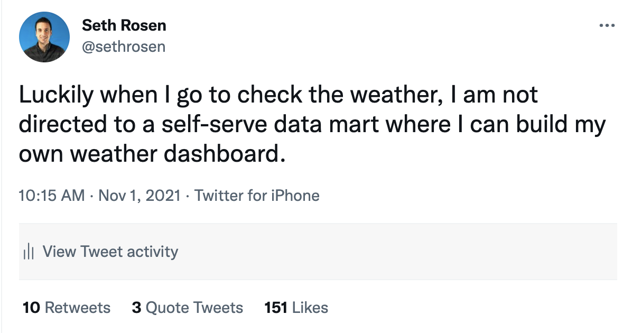Click the Seth Rosen display name

[x=124, y=25]
